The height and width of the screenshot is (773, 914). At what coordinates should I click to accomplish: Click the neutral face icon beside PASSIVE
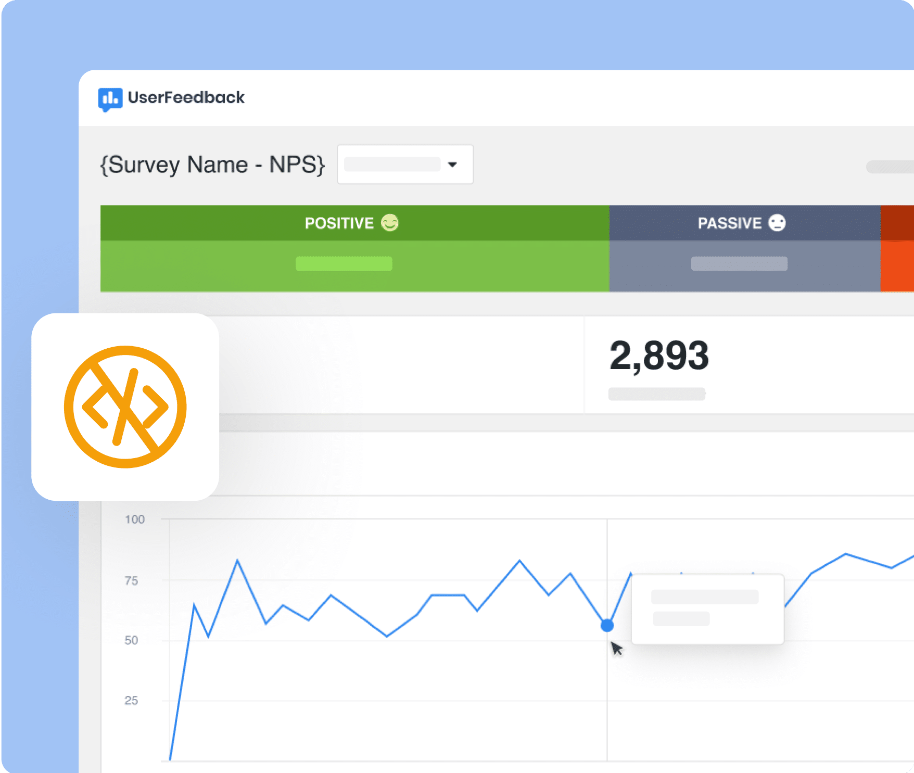[x=777, y=223]
